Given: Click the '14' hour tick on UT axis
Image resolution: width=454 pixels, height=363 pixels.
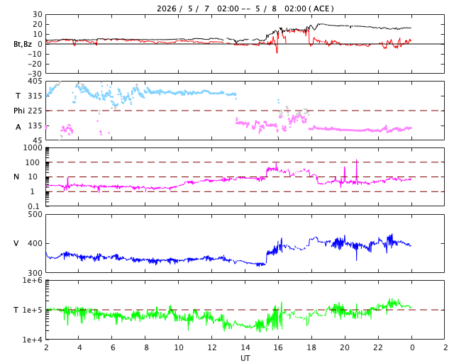Looking at the screenshot, I should (x=245, y=347).
